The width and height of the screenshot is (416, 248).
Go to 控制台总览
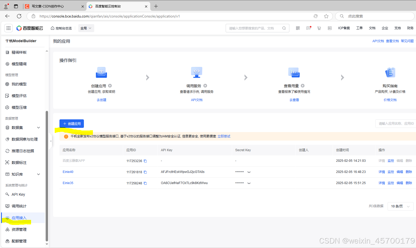pyautogui.click(x=61, y=28)
